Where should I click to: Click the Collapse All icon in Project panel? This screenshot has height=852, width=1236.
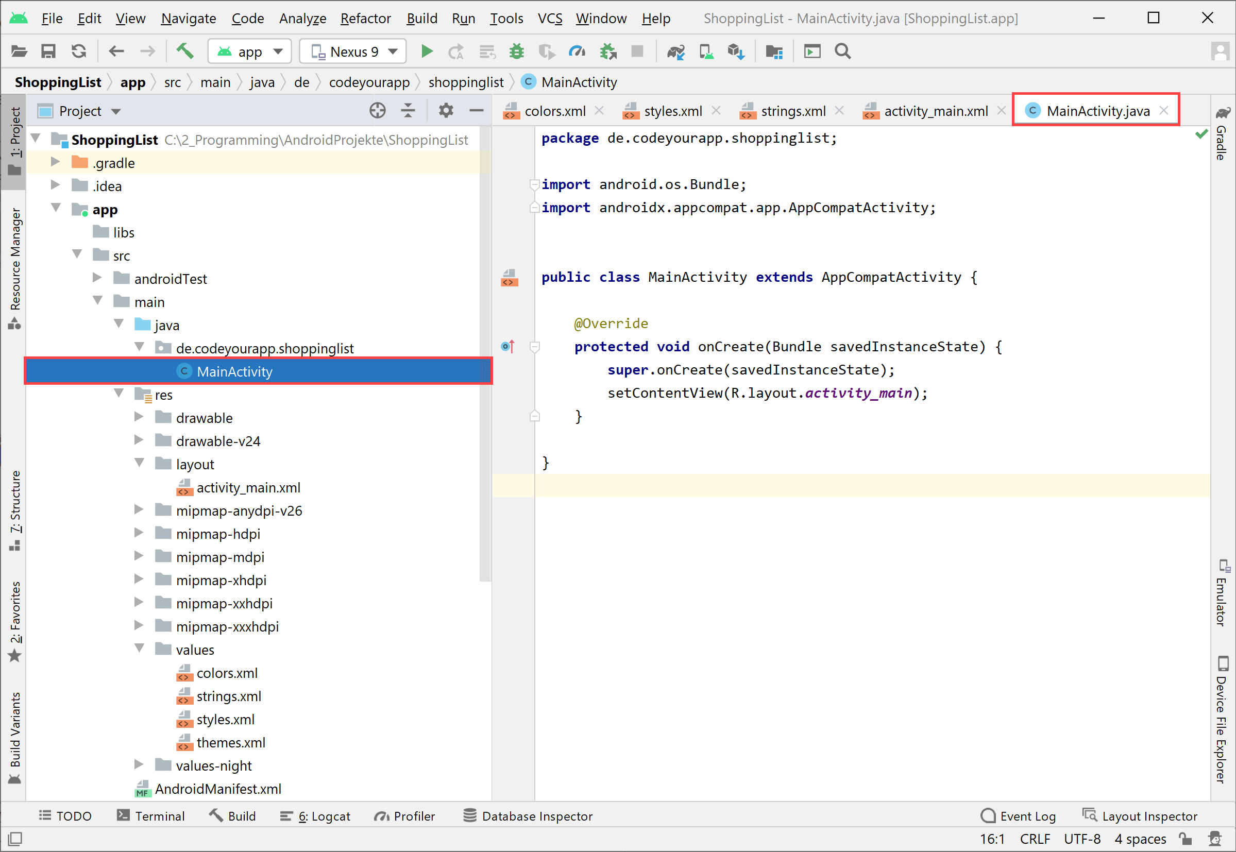click(x=408, y=111)
